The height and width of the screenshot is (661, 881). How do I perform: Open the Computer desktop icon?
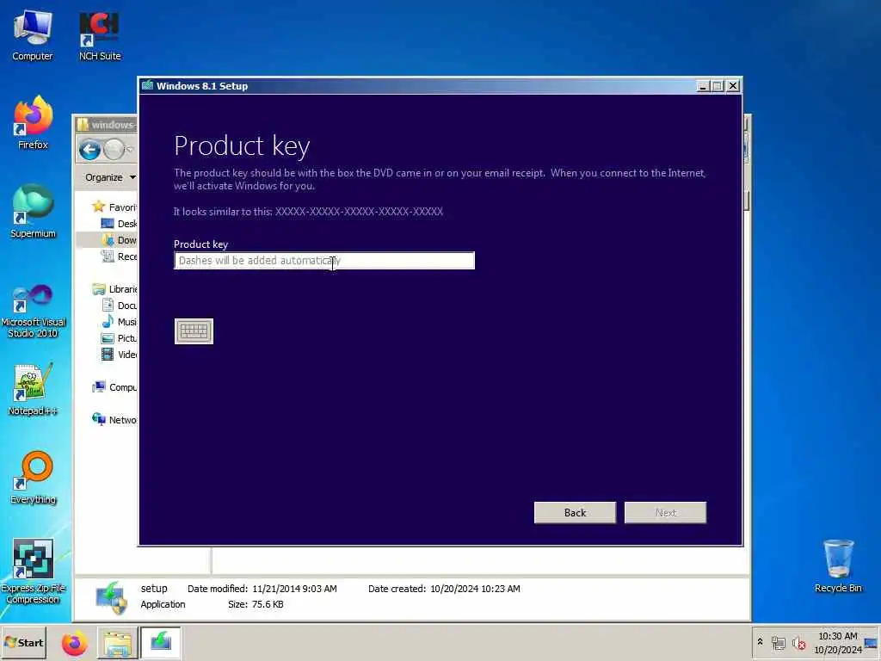point(33,34)
